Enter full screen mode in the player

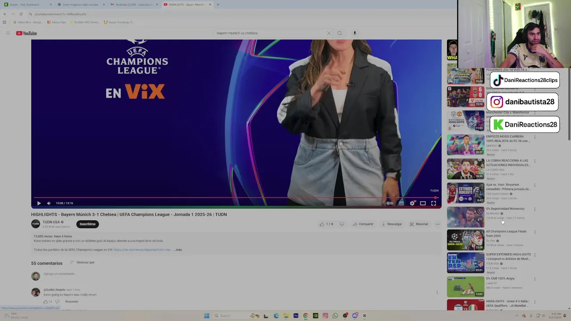(434, 203)
